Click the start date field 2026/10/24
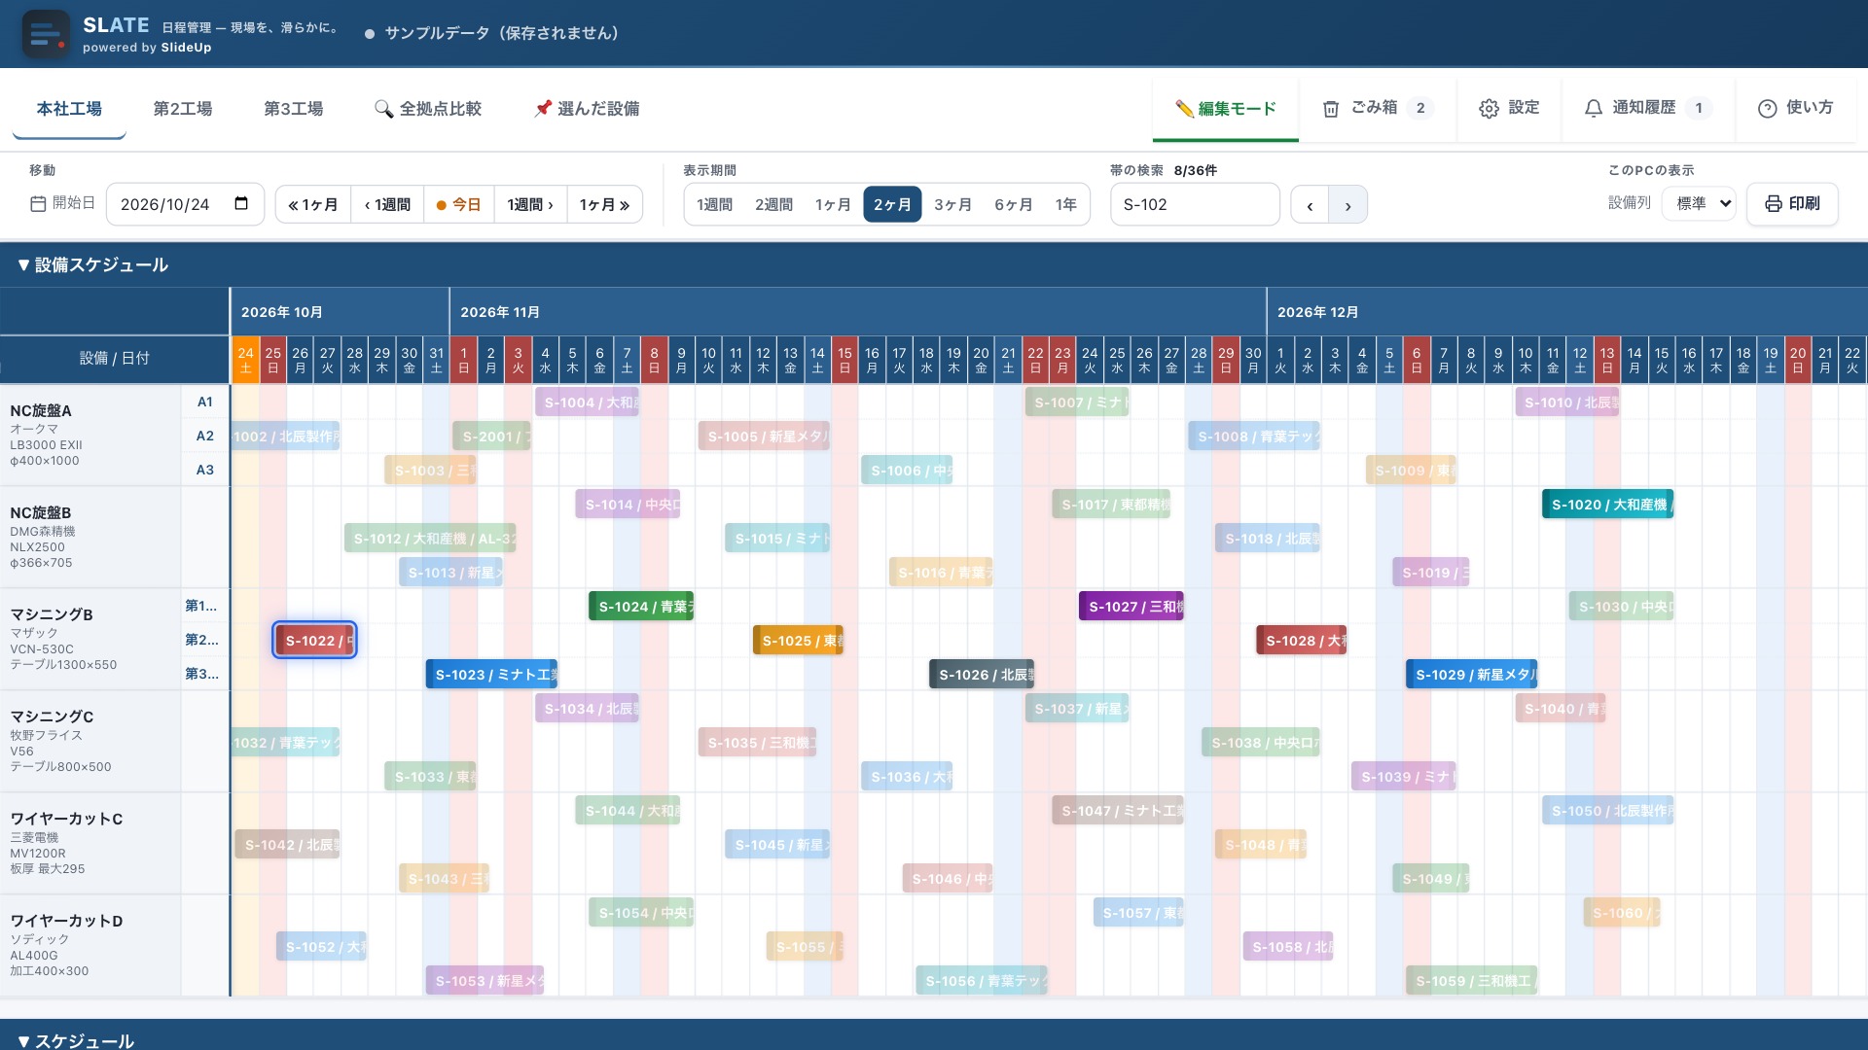This screenshot has width=1868, height=1050. click(185, 204)
